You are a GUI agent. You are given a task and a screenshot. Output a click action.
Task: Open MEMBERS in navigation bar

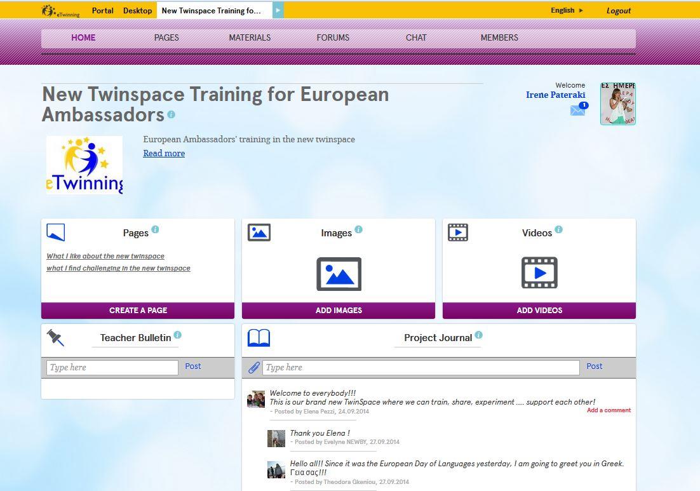pos(499,38)
